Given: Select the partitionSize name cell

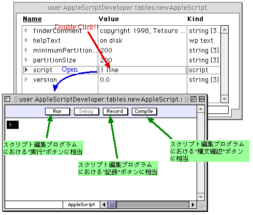Looking at the screenshot, I should [54, 60].
